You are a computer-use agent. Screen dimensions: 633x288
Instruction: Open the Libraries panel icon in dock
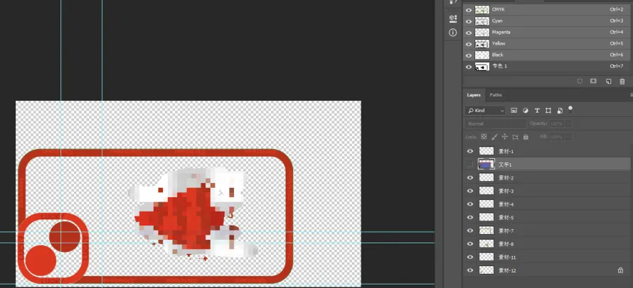[452, 18]
